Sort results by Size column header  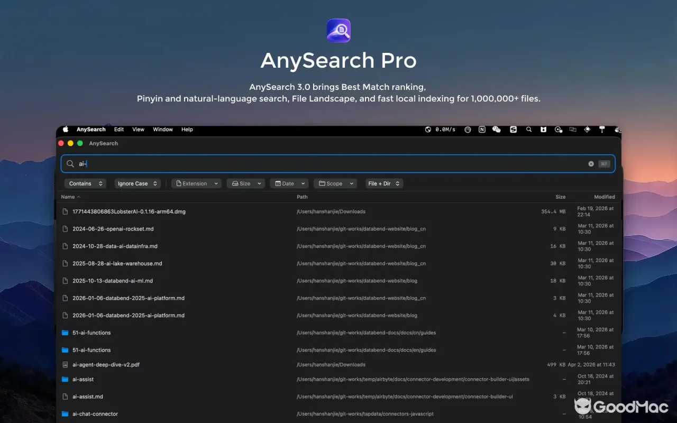coord(560,197)
